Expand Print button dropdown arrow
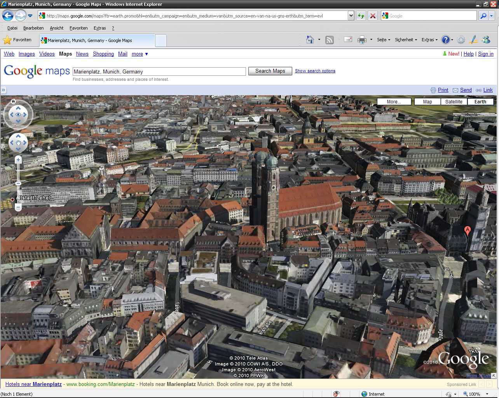Viewport: 499px width, 398px height. point(371,40)
